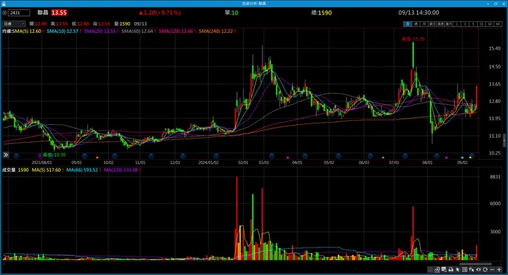The height and width of the screenshot is (275, 508).
Task: Click the timestamp 09/13 14:30:00
Action: coord(419,12)
